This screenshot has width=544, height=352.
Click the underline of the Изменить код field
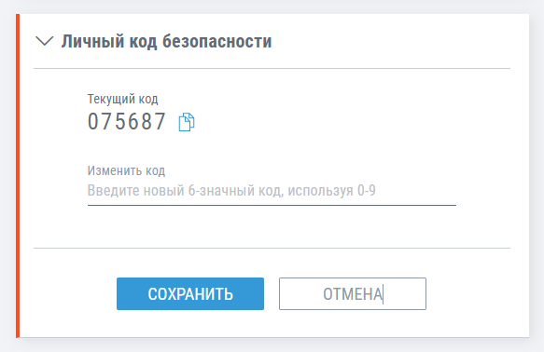point(272,205)
